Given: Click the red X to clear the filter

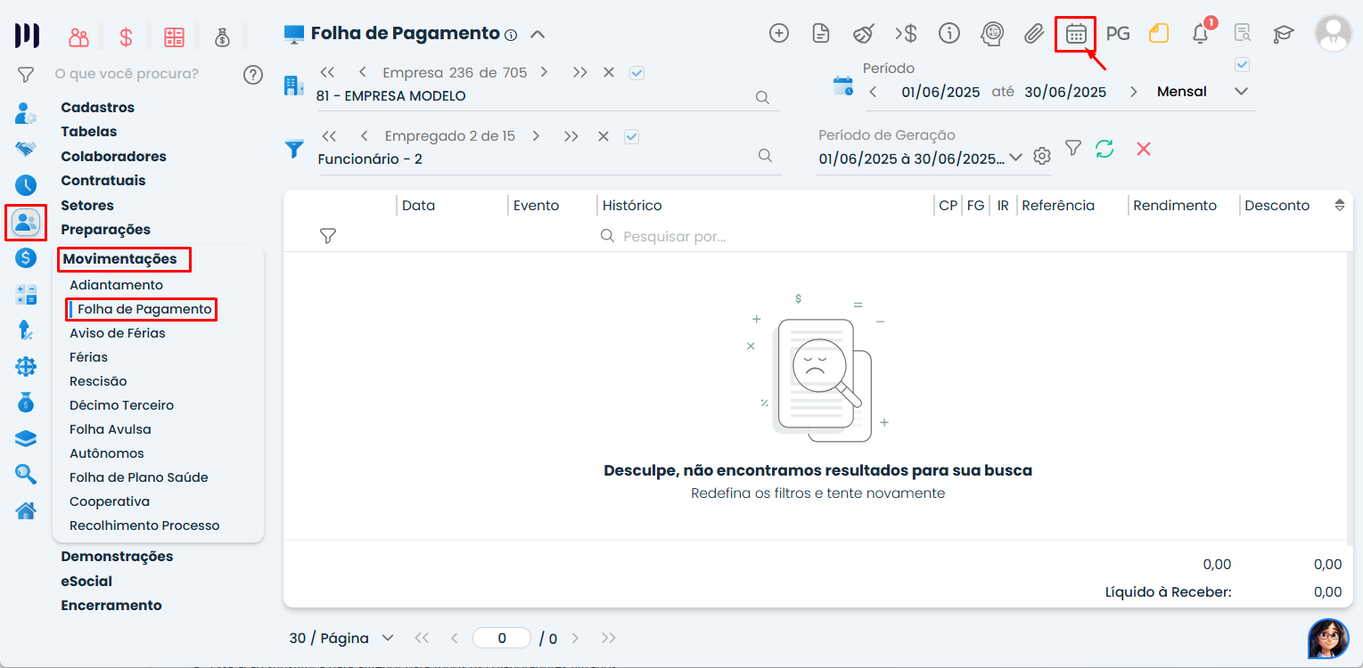Looking at the screenshot, I should [x=1143, y=149].
